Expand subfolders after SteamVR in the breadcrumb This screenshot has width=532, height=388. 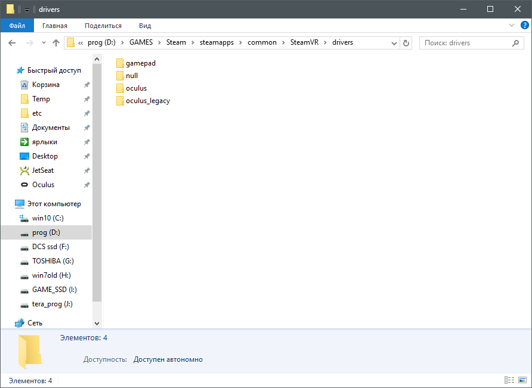[x=326, y=43]
